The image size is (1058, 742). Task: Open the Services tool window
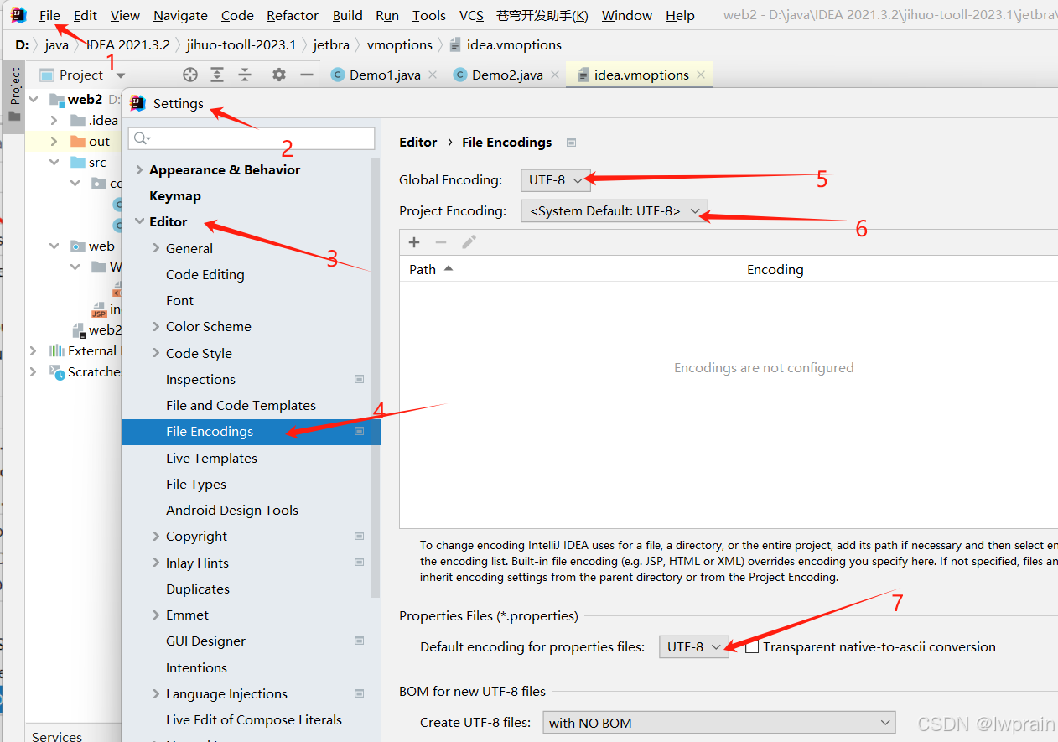point(57,736)
